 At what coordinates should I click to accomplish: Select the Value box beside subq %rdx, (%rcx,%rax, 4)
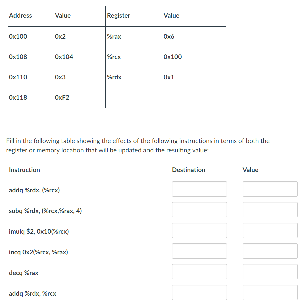[x=270, y=210]
